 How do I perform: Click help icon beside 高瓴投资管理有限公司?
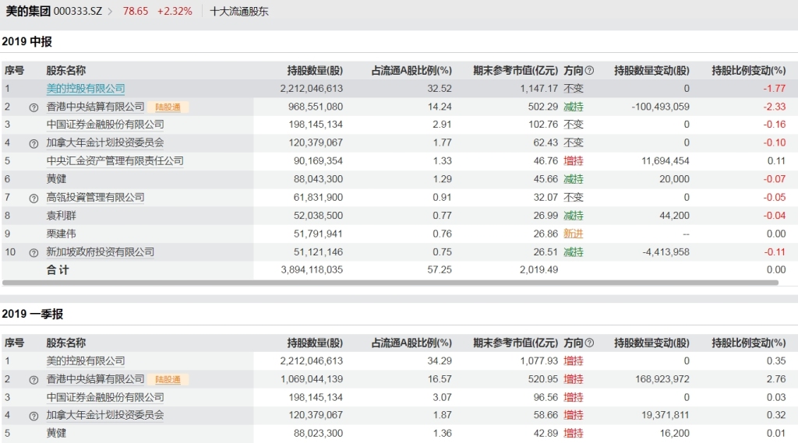(x=34, y=199)
